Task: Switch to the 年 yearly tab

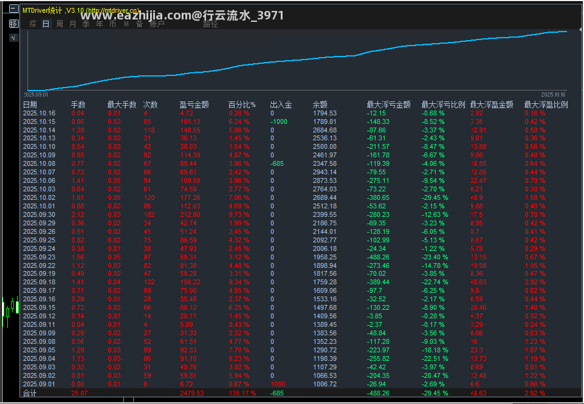Action: click(x=100, y=24)
